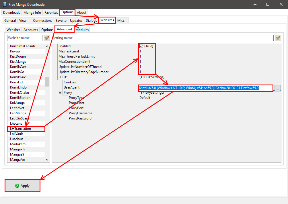Select KomikGue in the website list
Viewport: 288px width, 204px height.
(x=26, y=77)
